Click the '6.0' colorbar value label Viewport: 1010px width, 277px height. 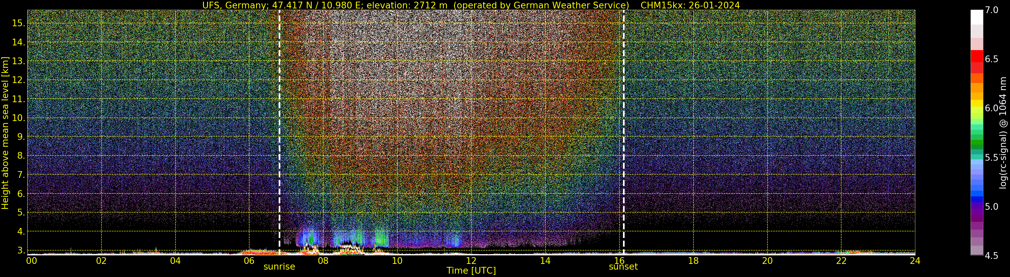(991, 108)
